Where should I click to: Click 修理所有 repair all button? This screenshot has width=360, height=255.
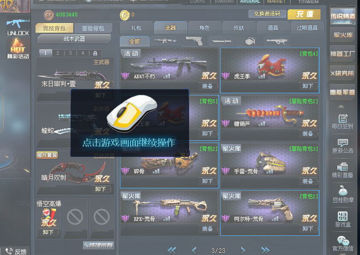99,245
